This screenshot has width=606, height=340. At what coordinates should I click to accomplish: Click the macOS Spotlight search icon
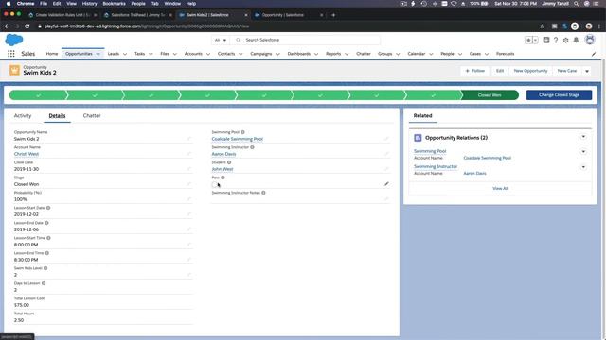577,4
